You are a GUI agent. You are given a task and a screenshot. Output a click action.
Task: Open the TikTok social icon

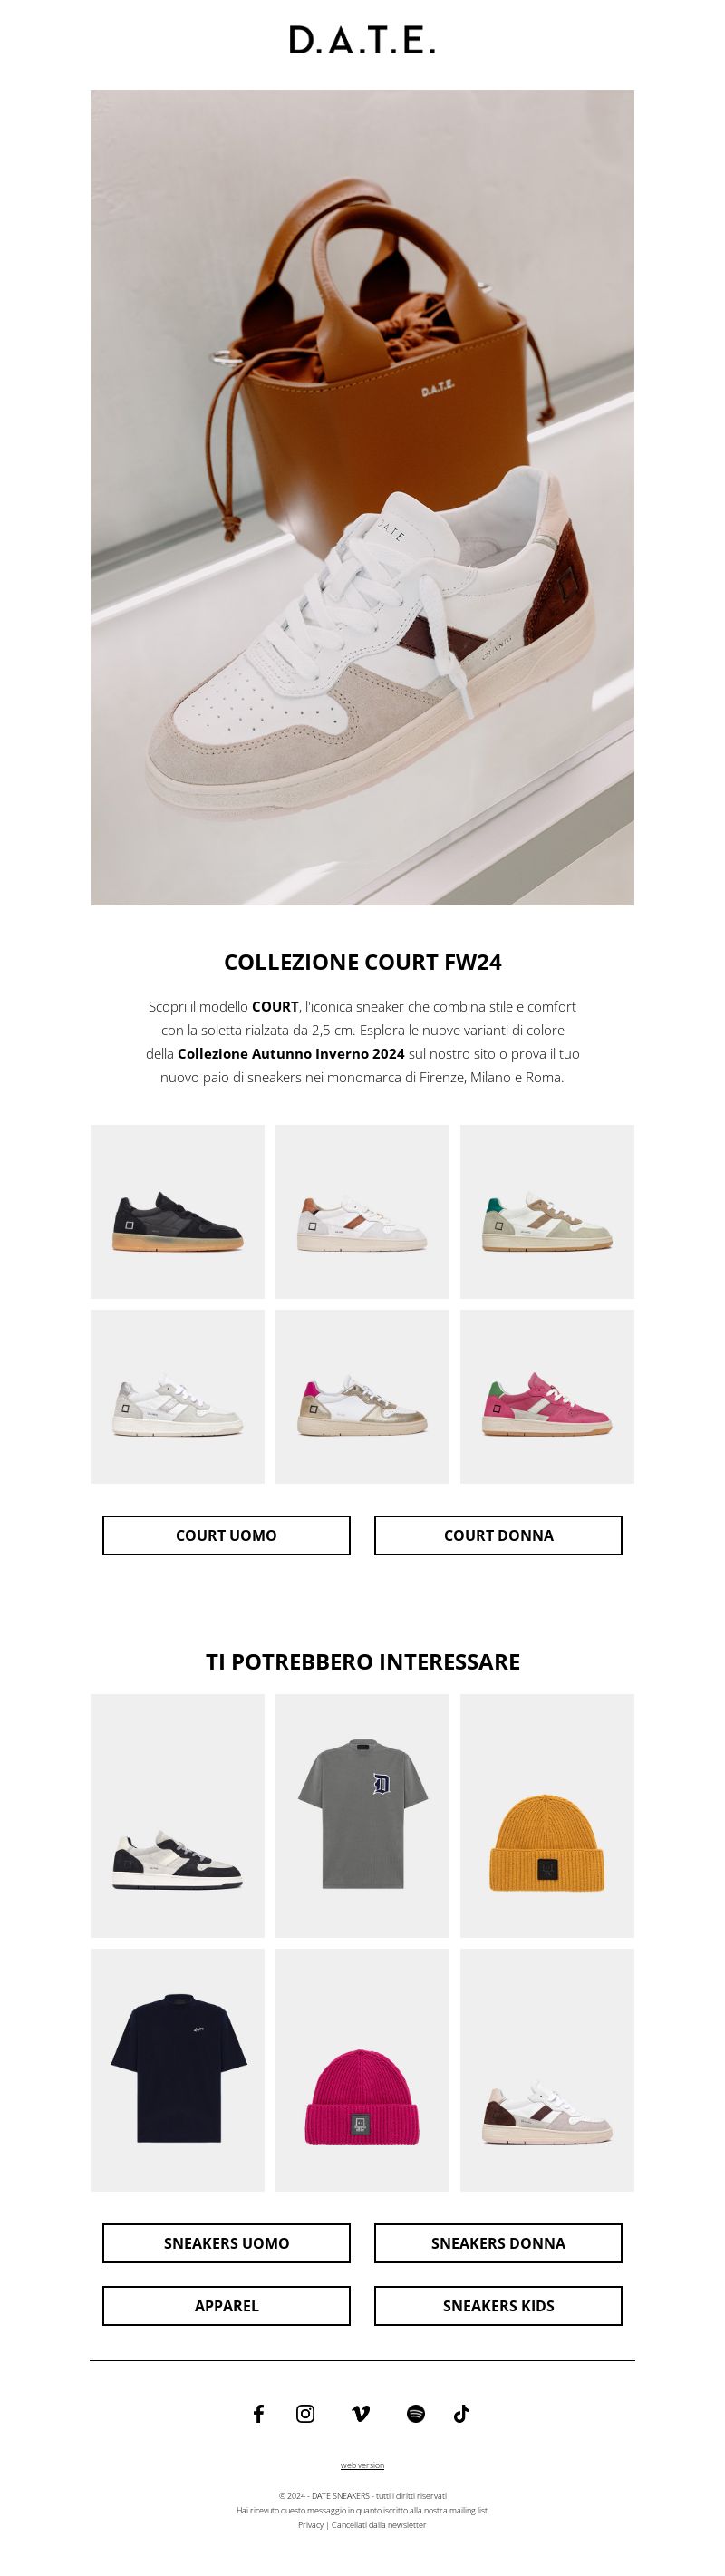[461, 2413]
